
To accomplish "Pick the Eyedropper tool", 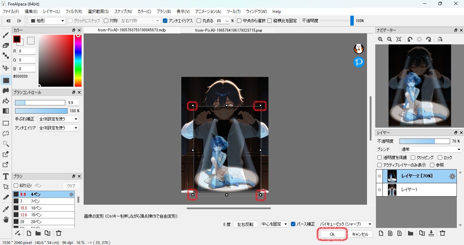I will [6, 209].
